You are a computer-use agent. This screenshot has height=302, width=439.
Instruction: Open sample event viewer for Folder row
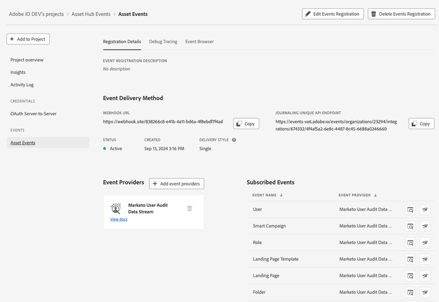coord(410,292)
